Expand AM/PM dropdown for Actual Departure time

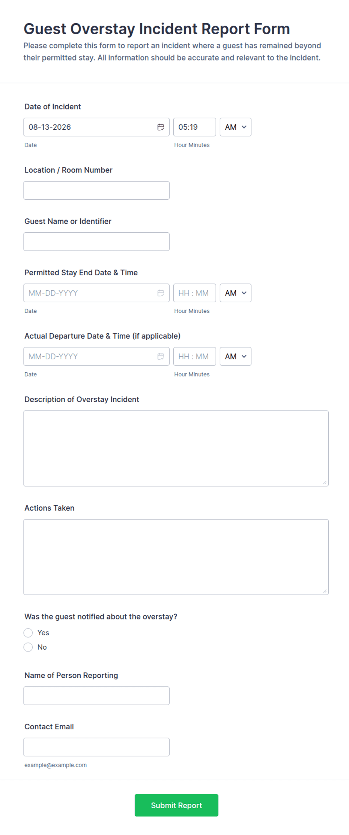(x=236, y=356)
